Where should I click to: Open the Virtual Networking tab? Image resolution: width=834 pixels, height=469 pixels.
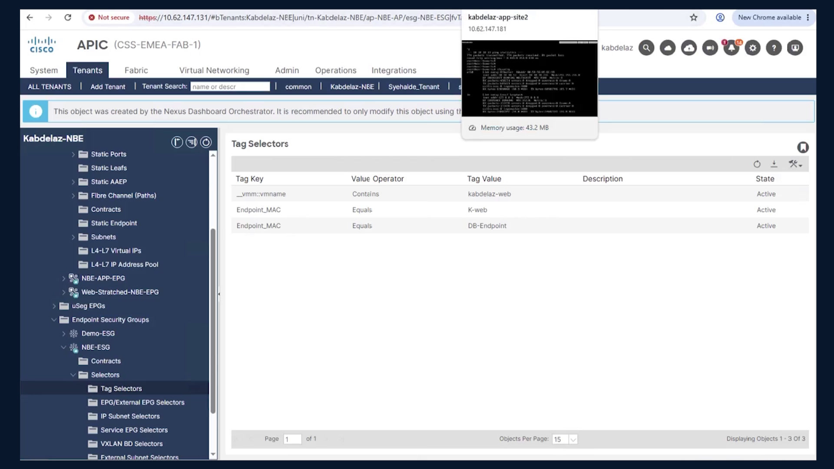[214, 70]
